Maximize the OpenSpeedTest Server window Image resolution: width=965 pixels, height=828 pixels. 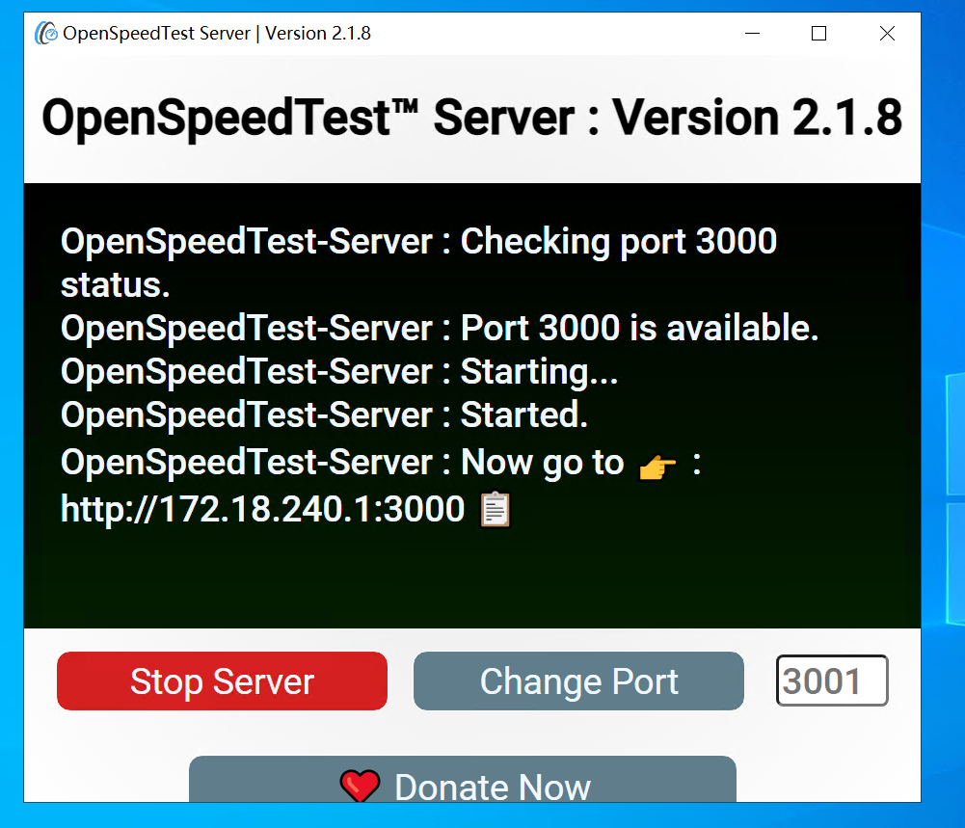coord(819,33)
